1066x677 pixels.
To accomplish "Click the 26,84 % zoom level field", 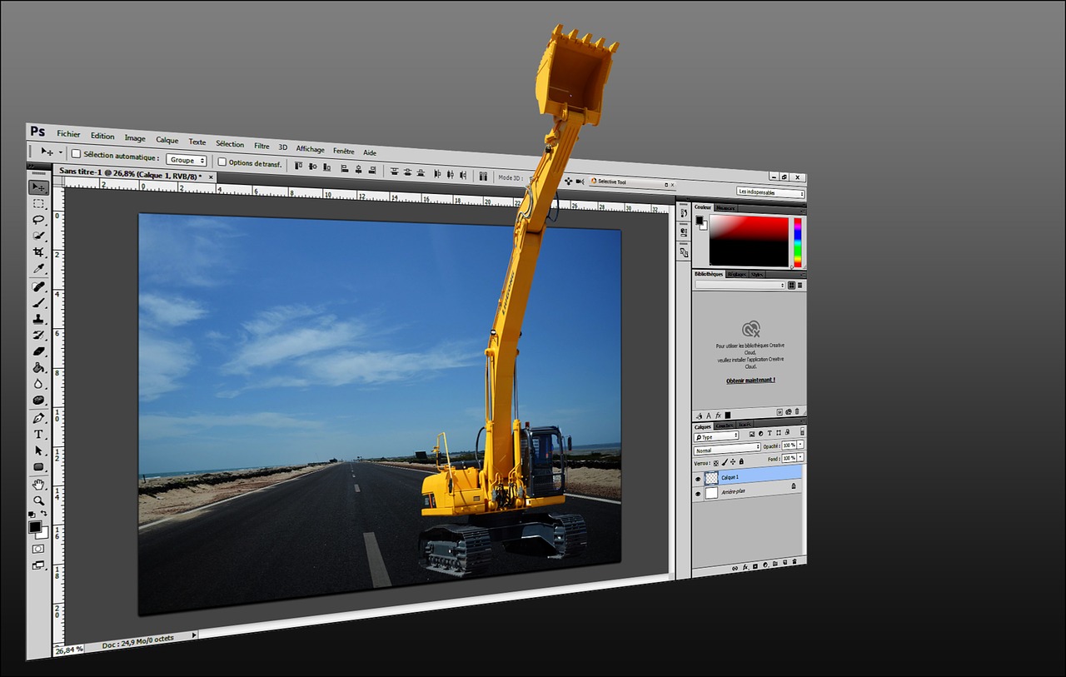I will pyautogui.click(x=68, y=650).
